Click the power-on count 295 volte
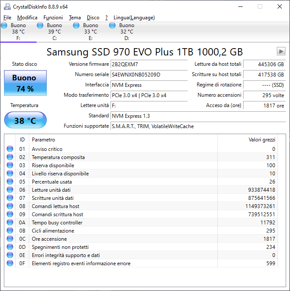 coord(264,95)
